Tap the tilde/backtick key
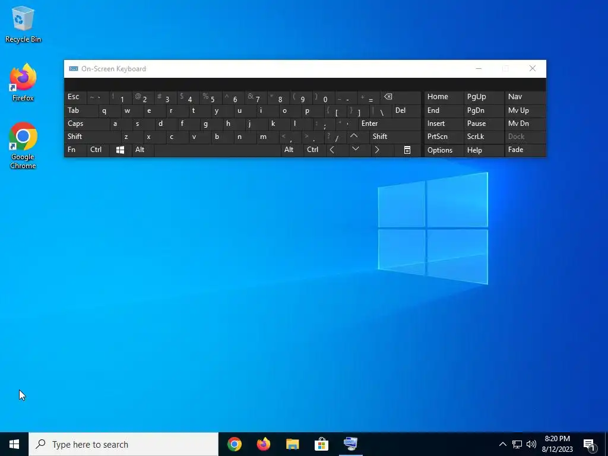The width and height of the screenshot is (608, 456). point(98,97)
